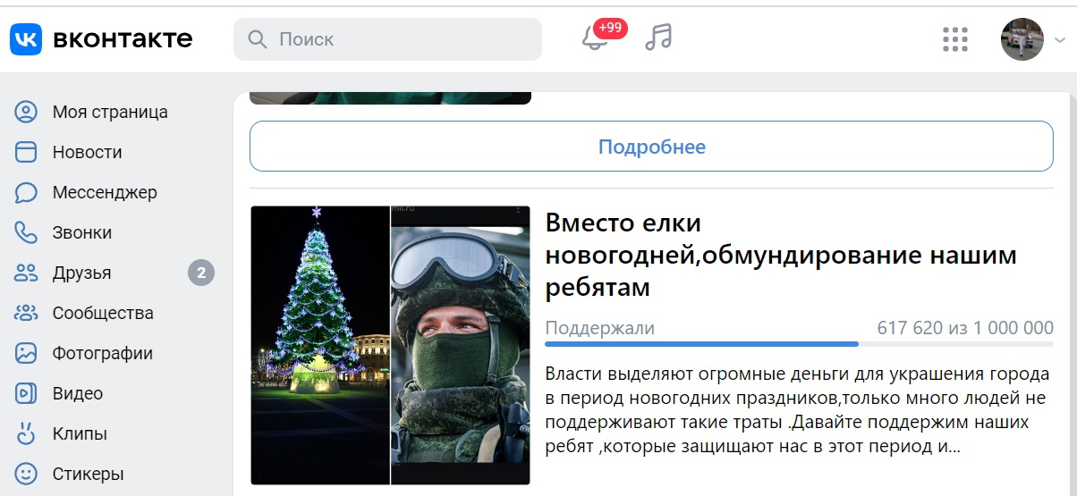
Task: Open the notifications bell icon
Action: point(594,38)
